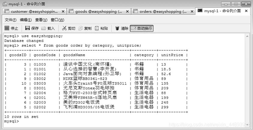Click the Load (载入) toolbar button
Screen dimensions: 253x130
(x=48, y=28)
